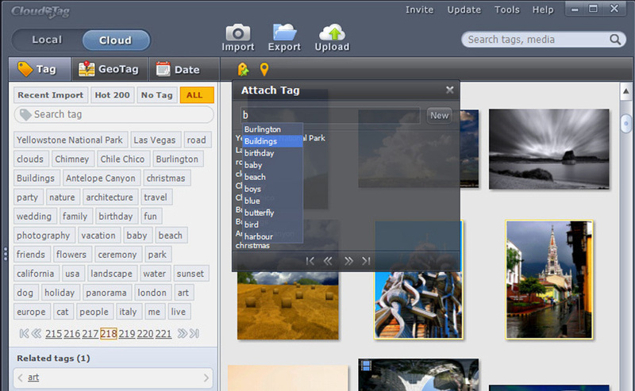635x391 pixels.
Task: Click the Search tag field
Action: click(x=114, y=114)
